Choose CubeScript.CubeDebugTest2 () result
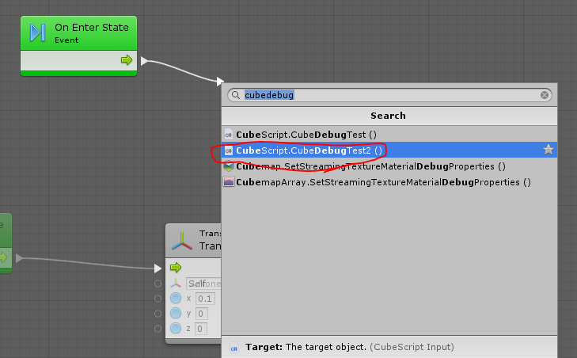This screenshot has width=577, height=358. (x=309, y=150)
